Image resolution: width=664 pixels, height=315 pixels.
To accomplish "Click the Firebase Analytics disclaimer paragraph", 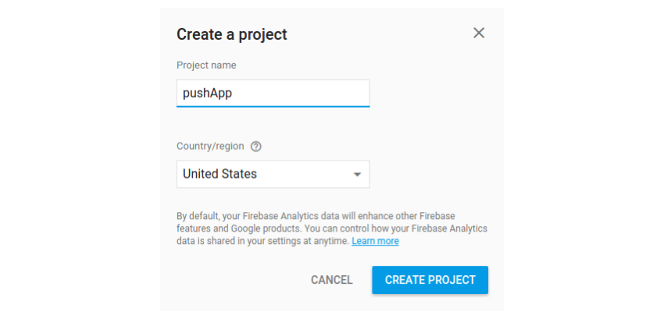I will click(x=332, y=228).
